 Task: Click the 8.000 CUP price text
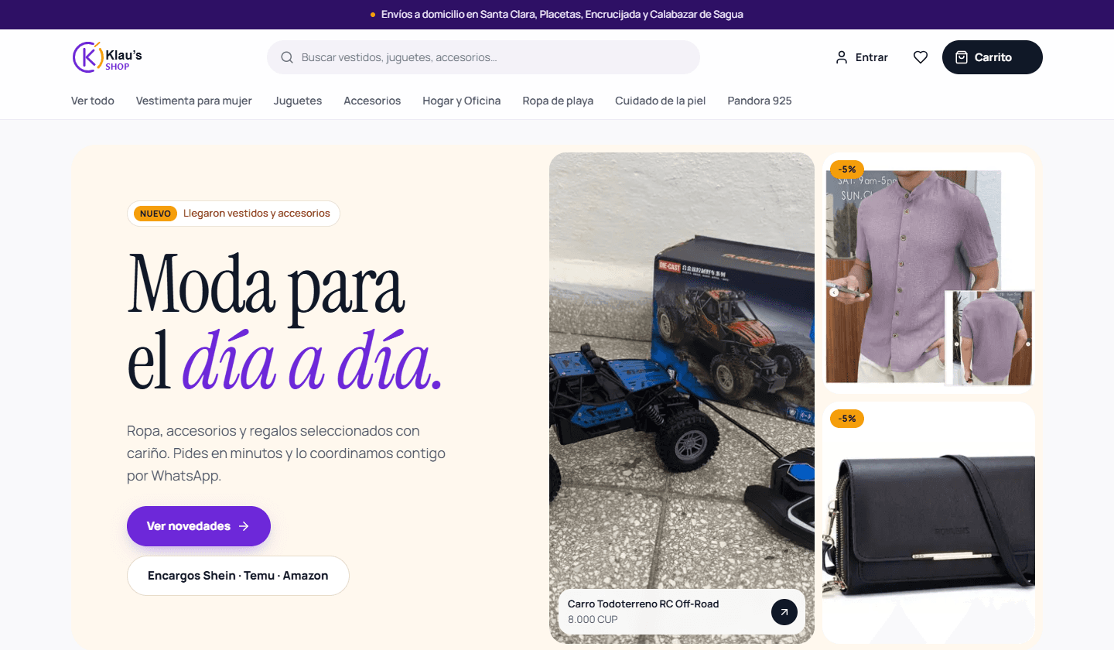point(593,620)
